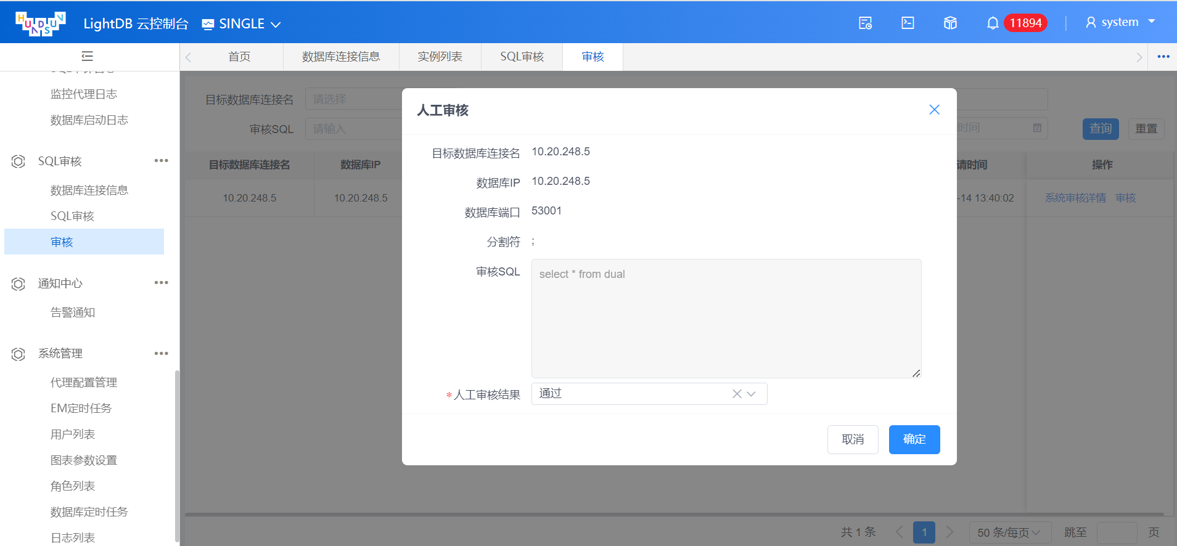This screenshot has height=546, width=1177.
Task: Open the 系统审核详情 link
Action: tap(1075, 198)
